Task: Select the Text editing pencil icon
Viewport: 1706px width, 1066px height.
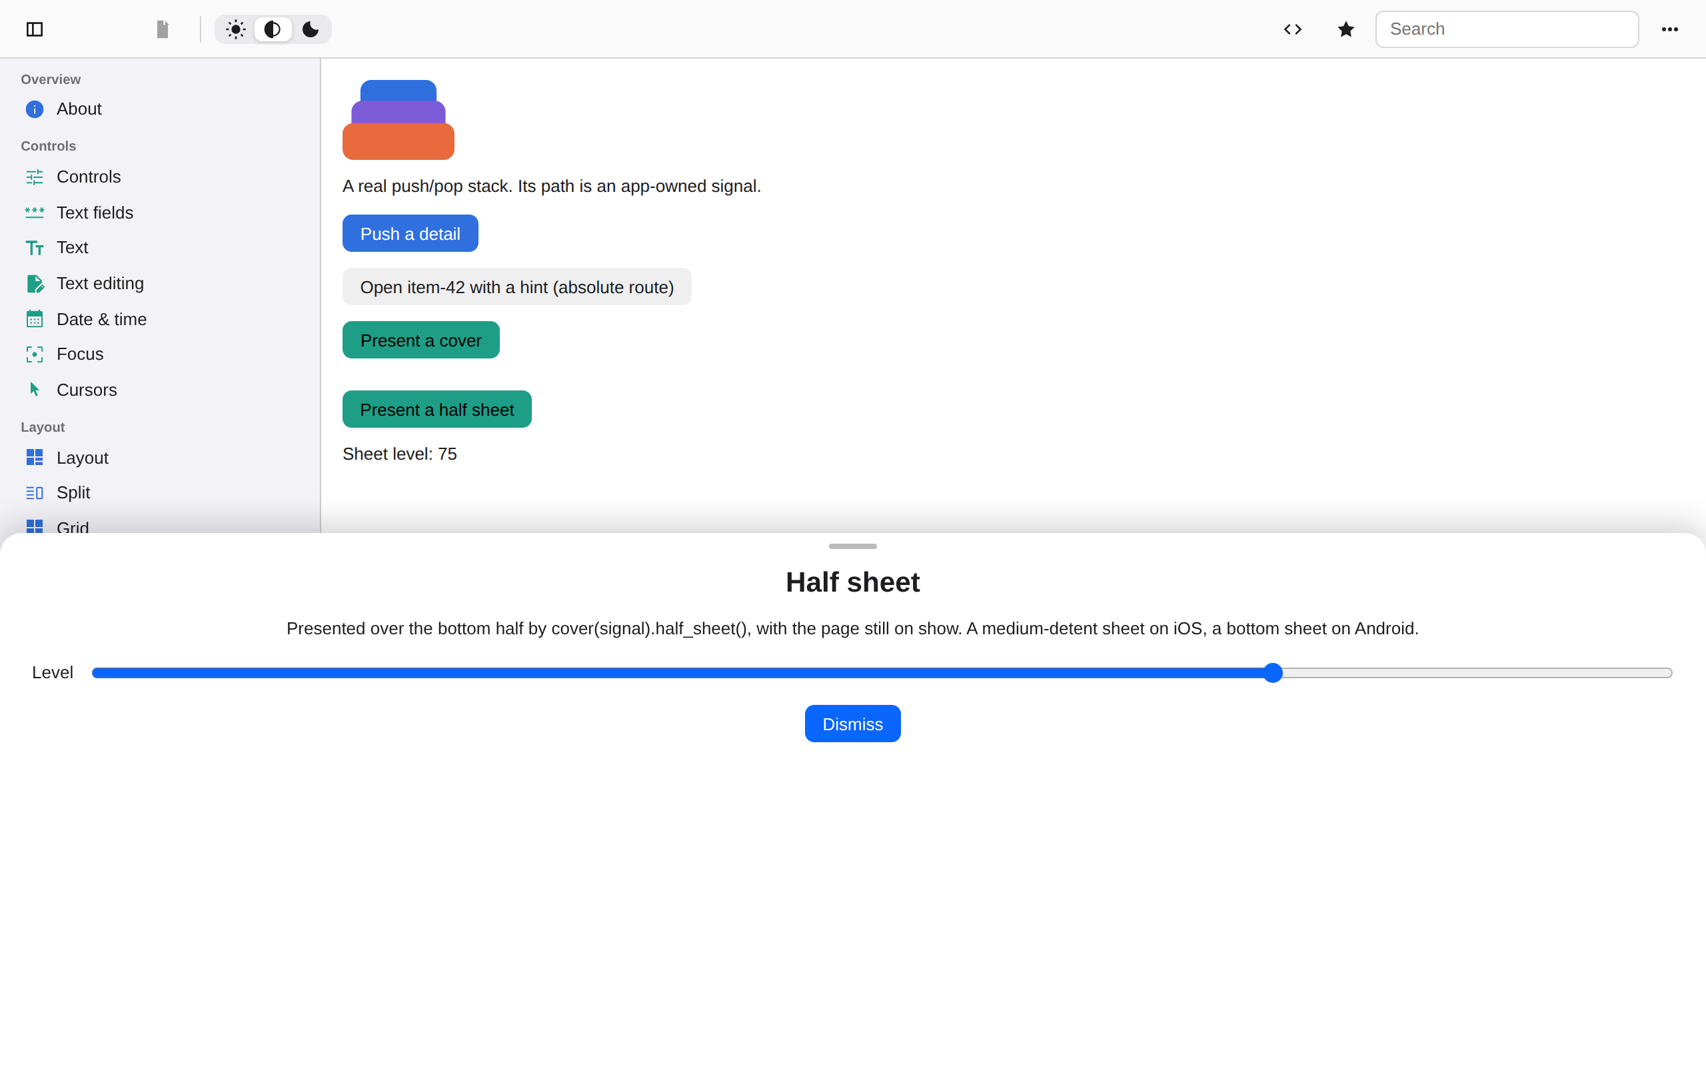Action: [35, 283]
